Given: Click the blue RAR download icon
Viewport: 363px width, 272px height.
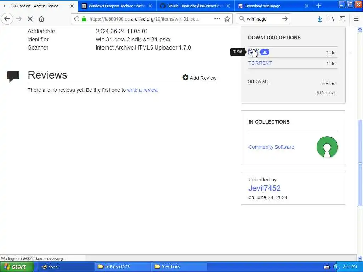Looking at the screenshot, I should click(x=264, y=52).
